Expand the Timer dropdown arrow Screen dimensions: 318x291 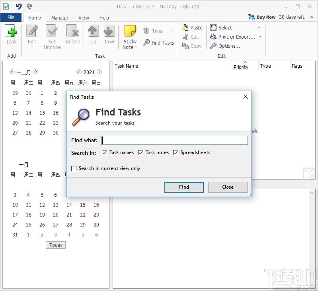(172, 31)
